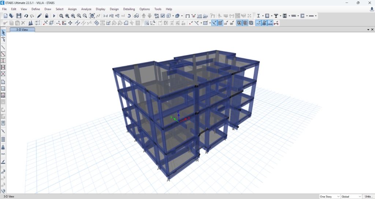Screen dimensions: 375x199
Task: Click the Rubber Band Zoom magnifier icon
Action: pyautogui.click(x=61, y=16)
